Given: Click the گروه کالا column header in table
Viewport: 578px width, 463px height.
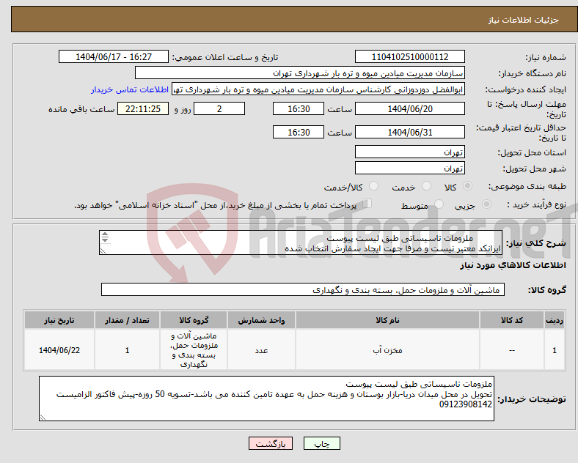Looking at the screenshot, I should (194, 320).
